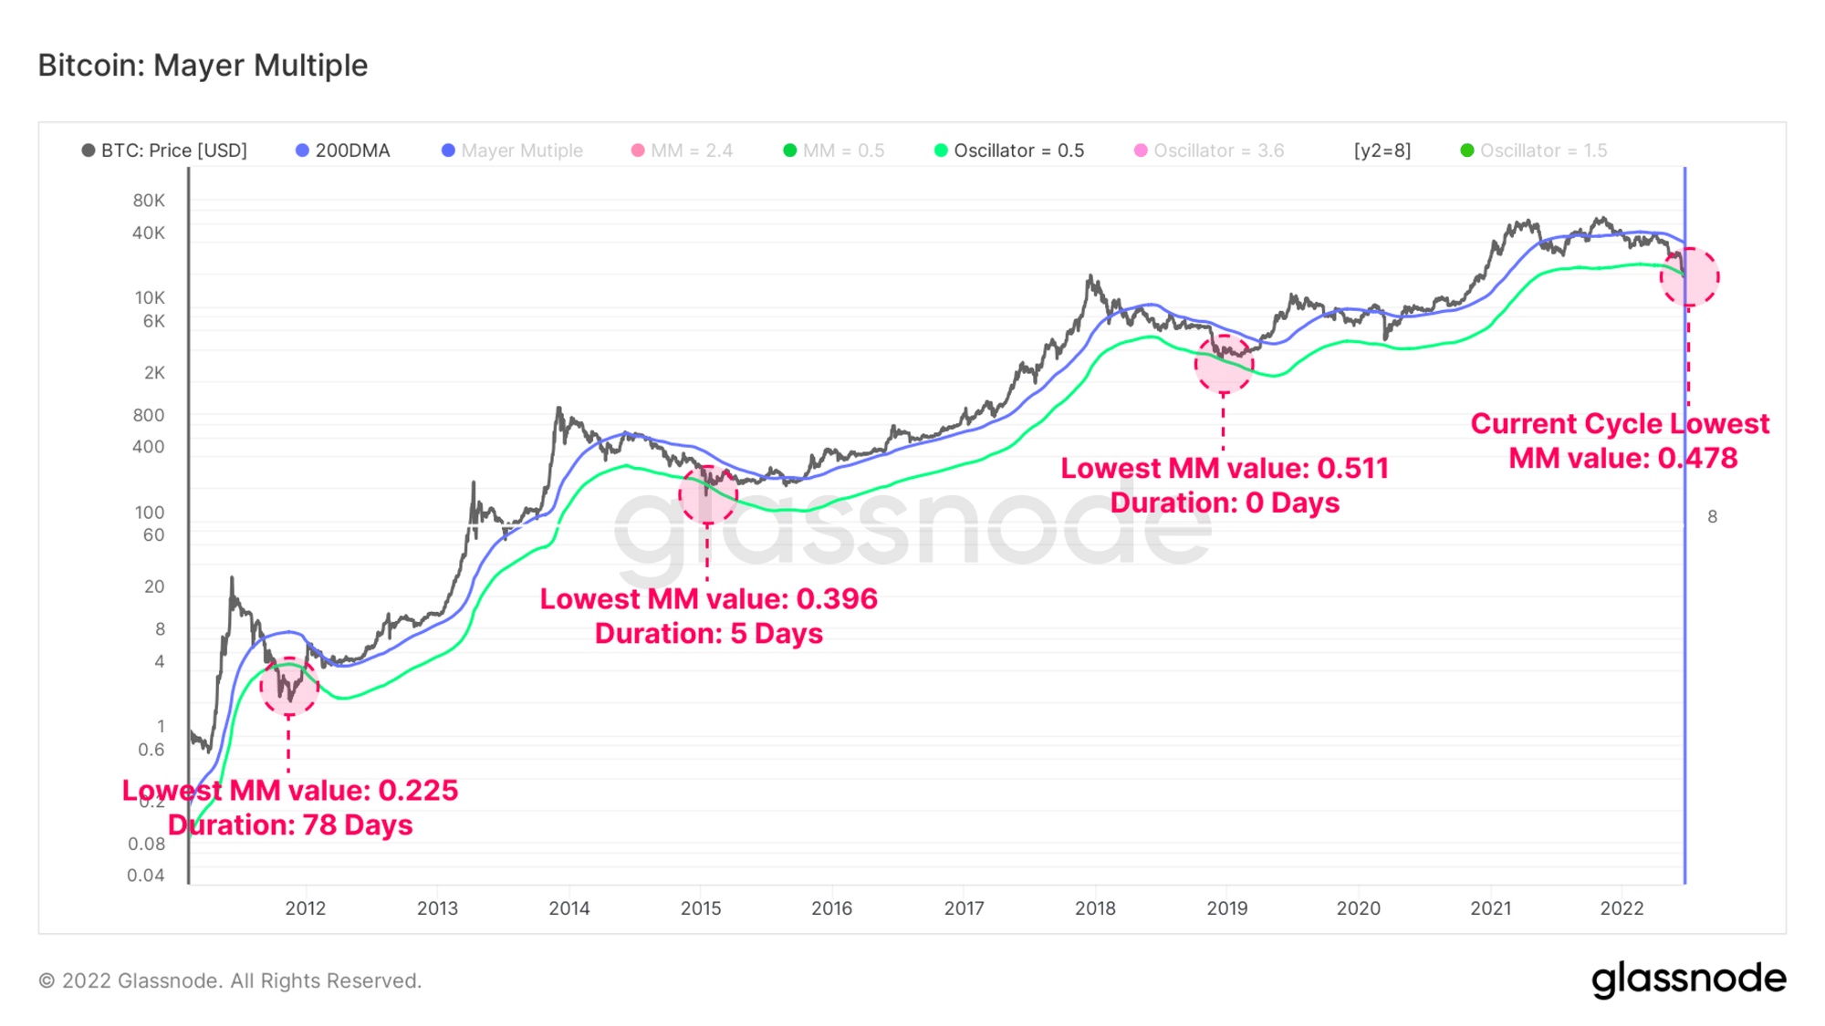The image size is (1825, 1026).
Task: Click the 60 y-axis label
Action: tap(154, 535)
